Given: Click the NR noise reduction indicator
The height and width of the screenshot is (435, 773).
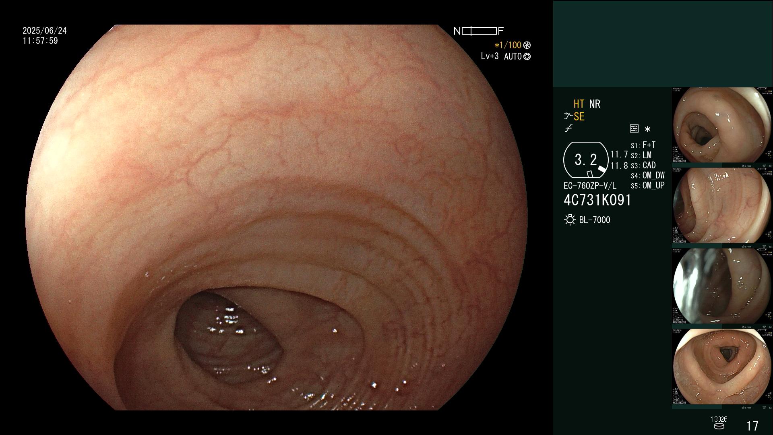Looking at the screenshot, I should 595,104.
